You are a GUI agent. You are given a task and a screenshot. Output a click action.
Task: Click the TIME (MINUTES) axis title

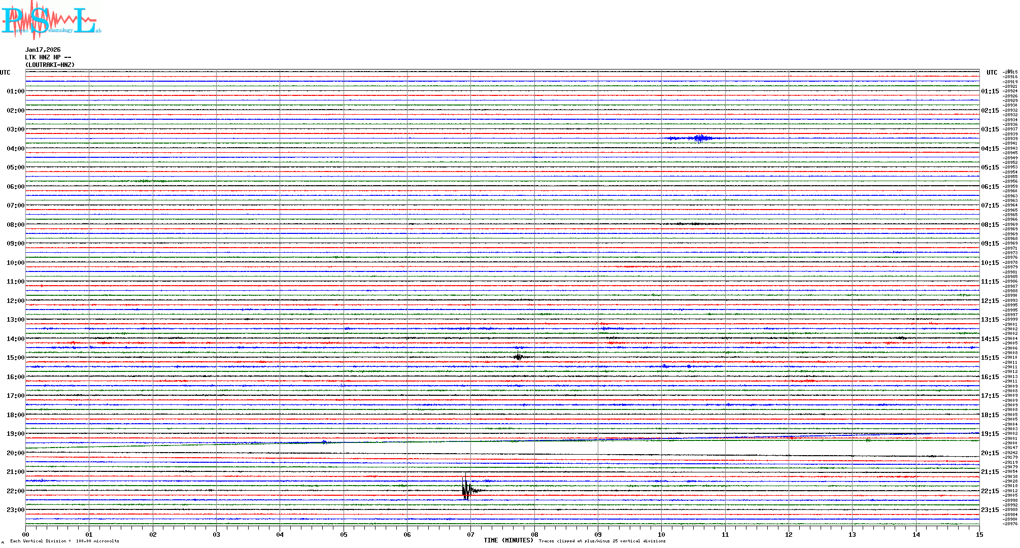(508, 540)
